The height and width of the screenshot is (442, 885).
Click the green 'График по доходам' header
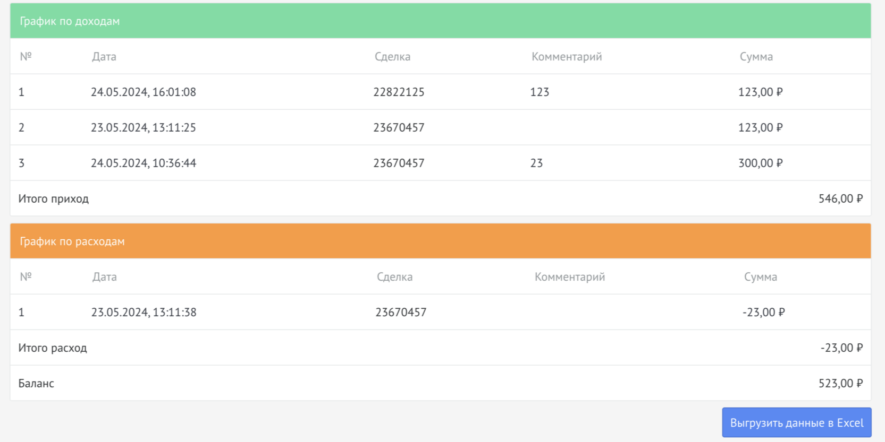click(x=70, y=21)
